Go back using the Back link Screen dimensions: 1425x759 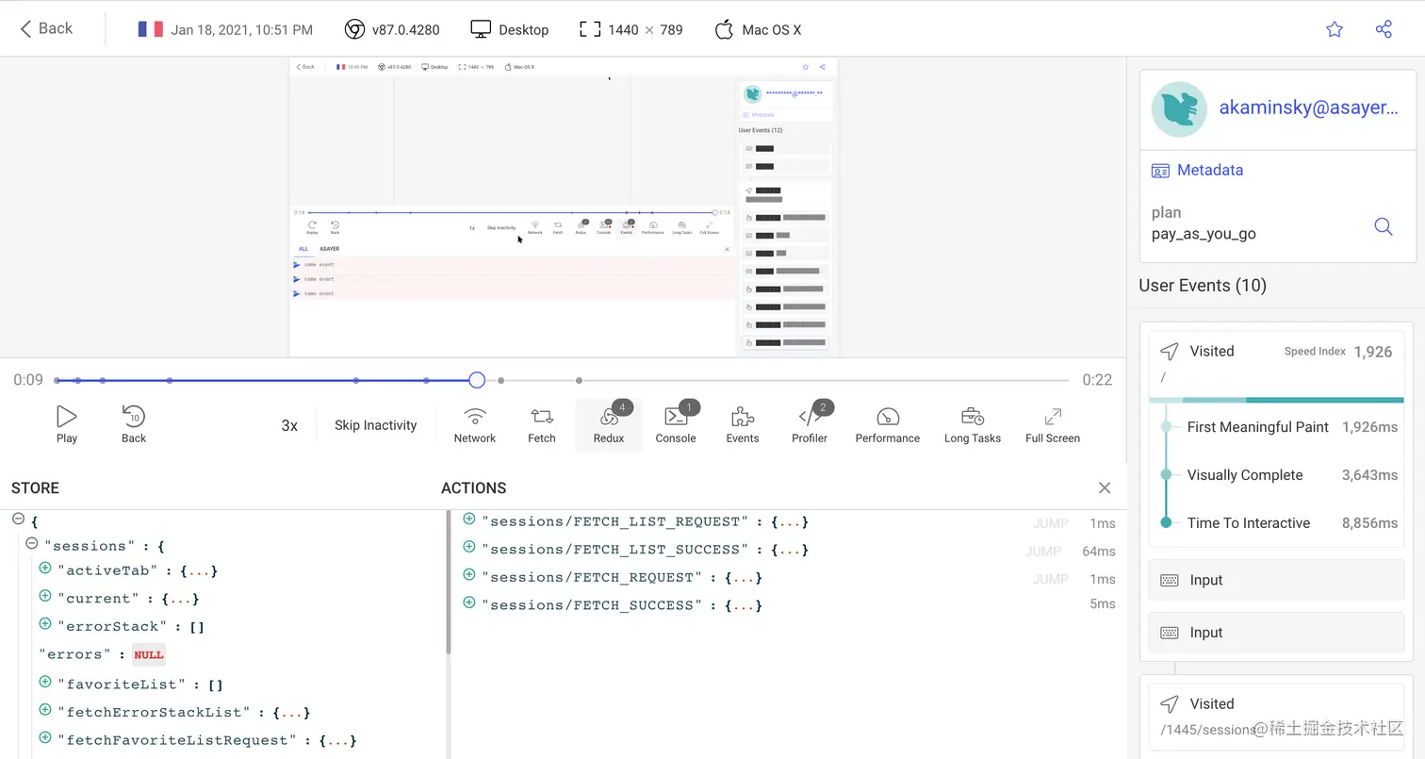coord(46,28)
